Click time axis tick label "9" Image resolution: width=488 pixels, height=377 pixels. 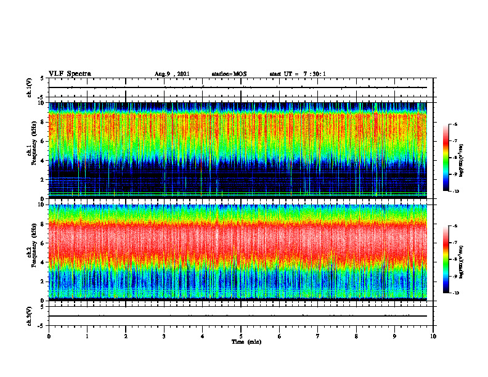[x=394, y=336]
